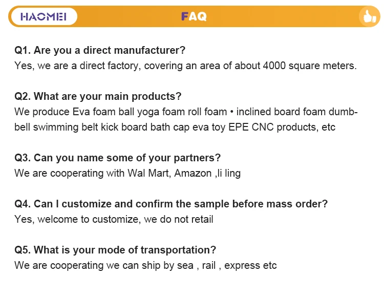This screenshot has width=384, height=297.
Task: Click the thumbs-up icon in the header
Action: pos(367,16)
